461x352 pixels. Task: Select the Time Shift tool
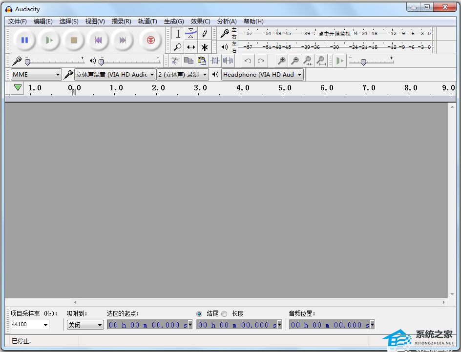(x=191, y=47)
